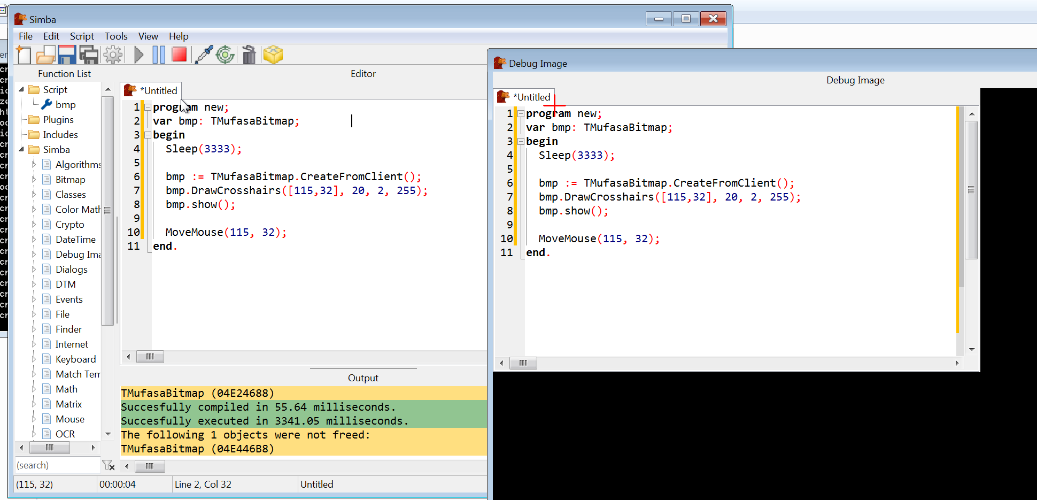This screenshot has height=500, width=1037.
Task: Pick a color using the eyedropper tool
Action: pos(204,54)
